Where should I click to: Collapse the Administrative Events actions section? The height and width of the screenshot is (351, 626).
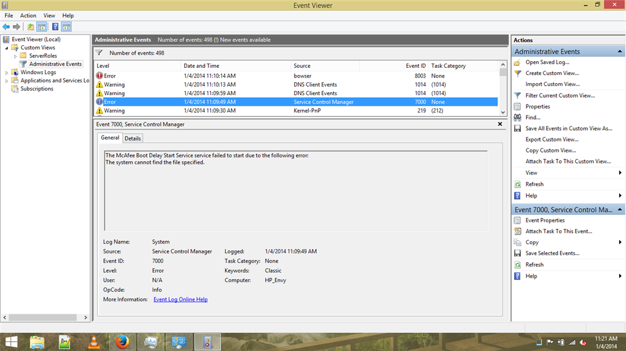click(620, 51)
